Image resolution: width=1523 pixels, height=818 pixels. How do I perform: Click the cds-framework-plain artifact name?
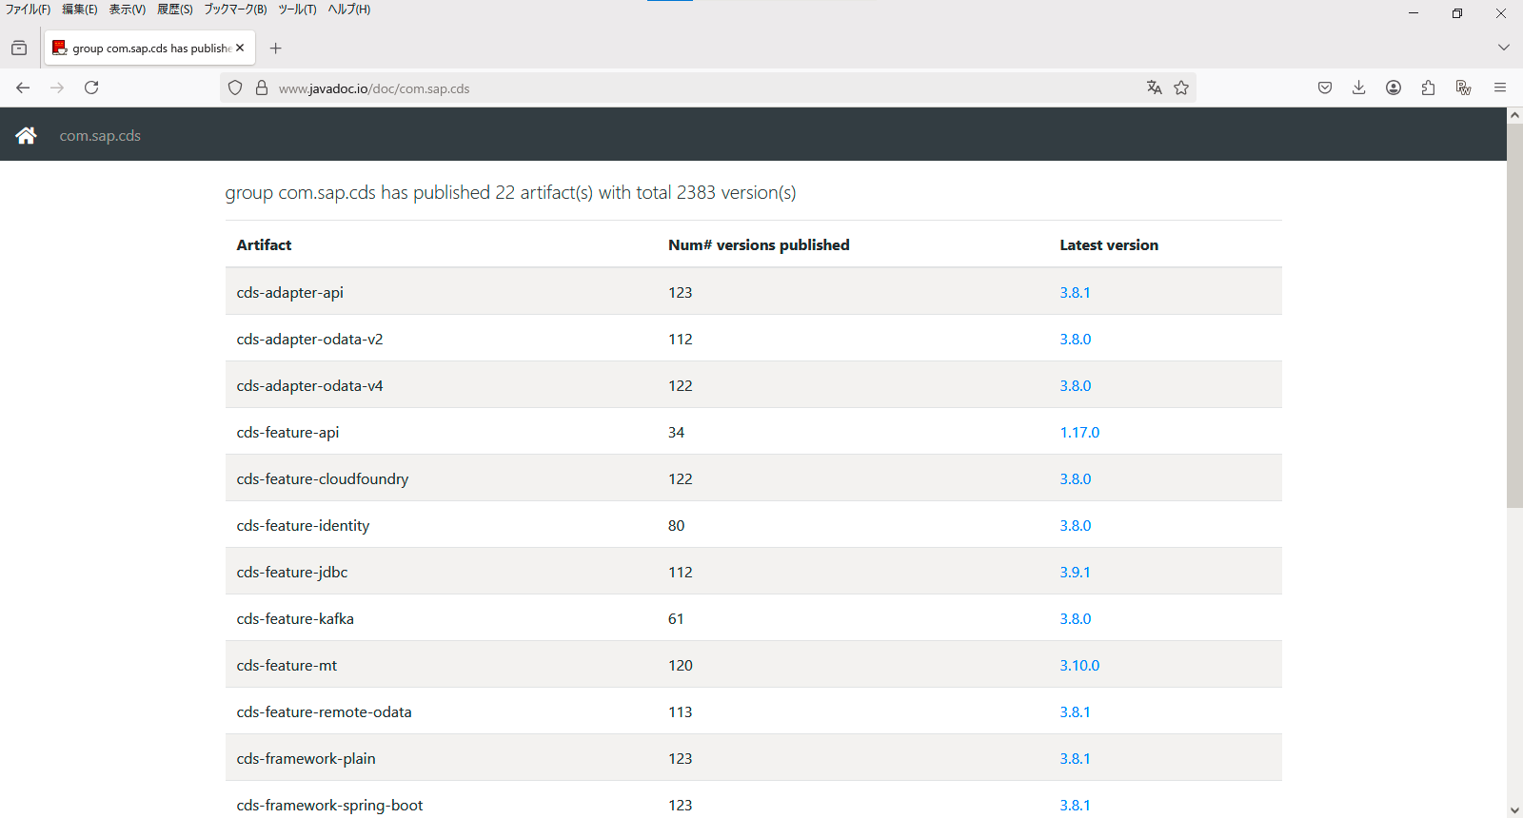(x=306, y=758)
